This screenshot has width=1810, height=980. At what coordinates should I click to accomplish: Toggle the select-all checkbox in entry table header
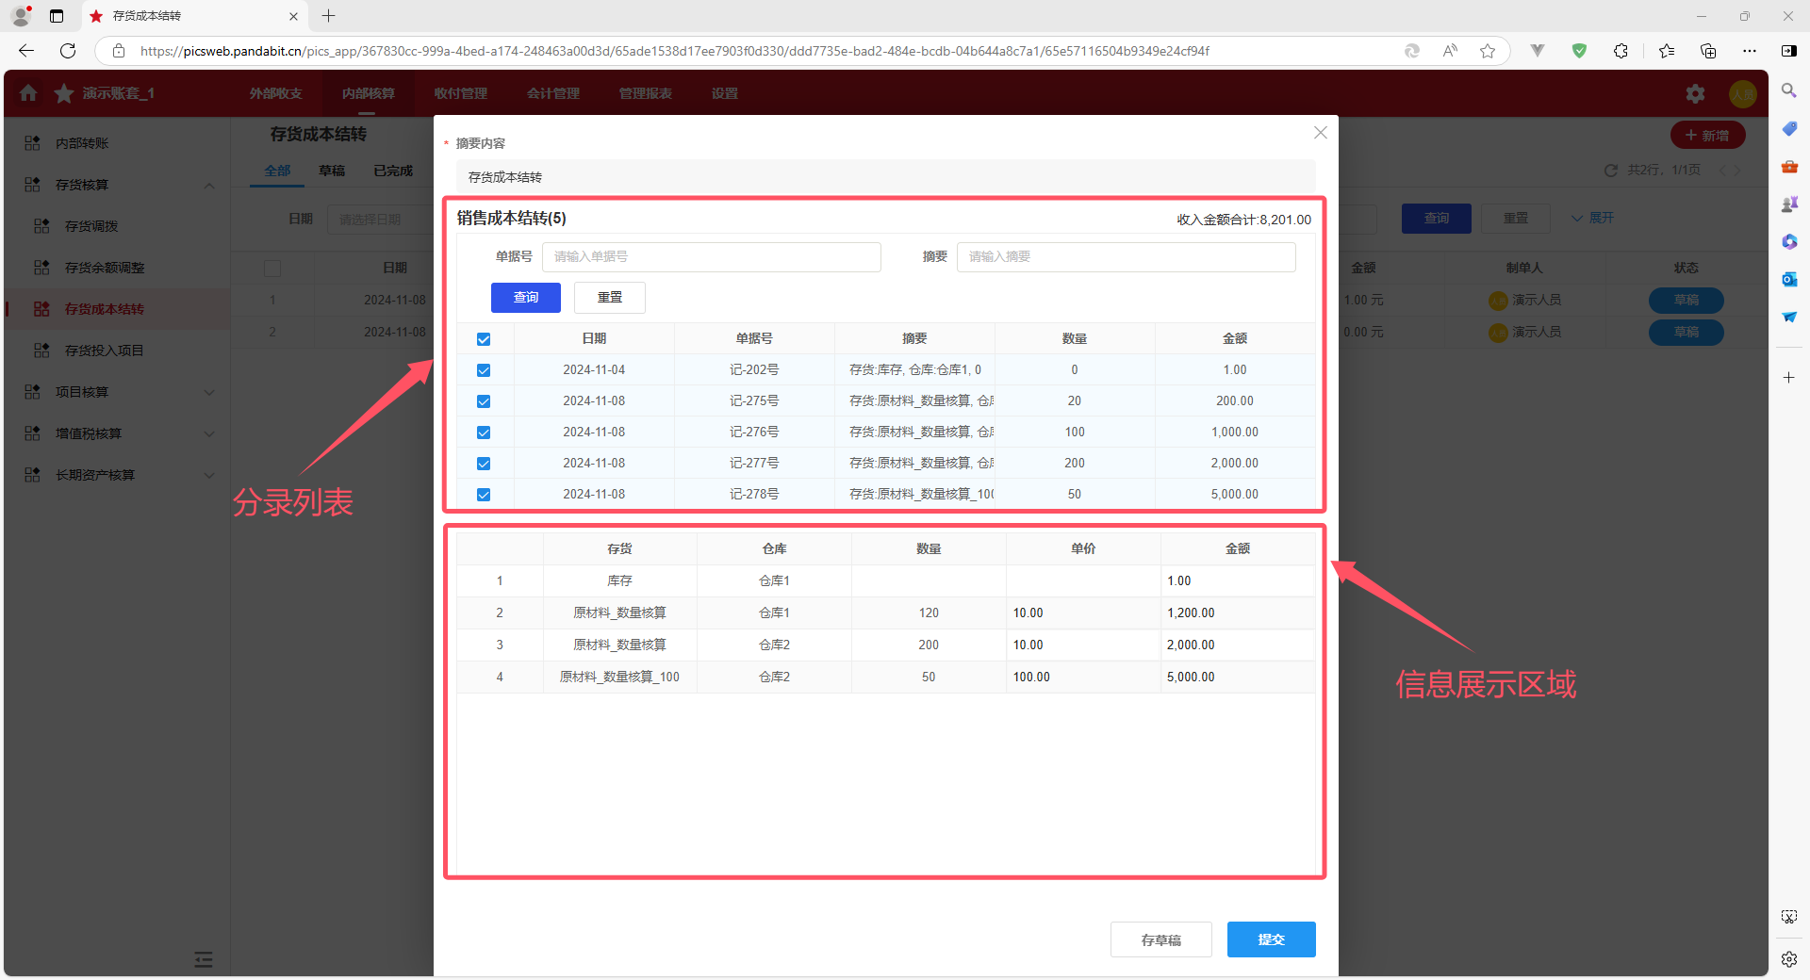pyautogui.click(x=484, y=339)
